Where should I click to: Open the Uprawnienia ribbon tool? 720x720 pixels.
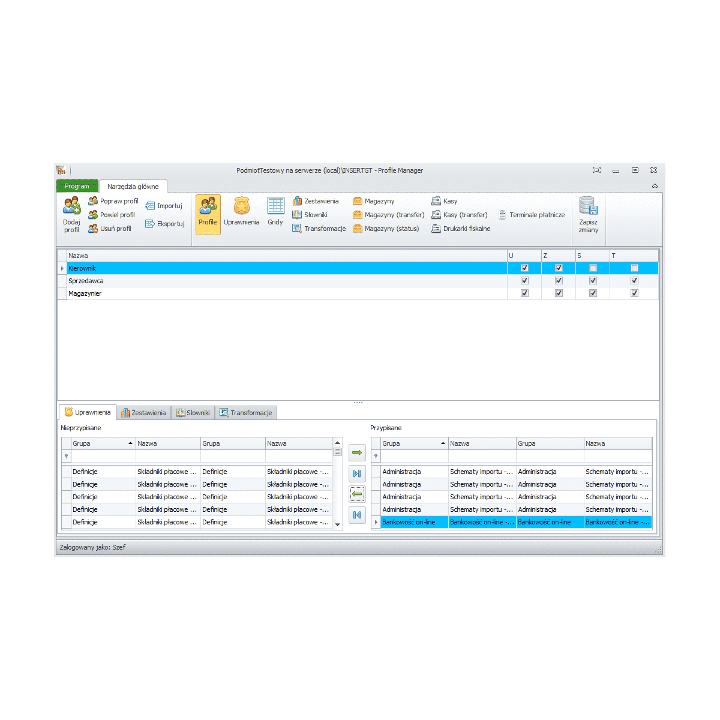pyautogui.click(x=241, y=214)
